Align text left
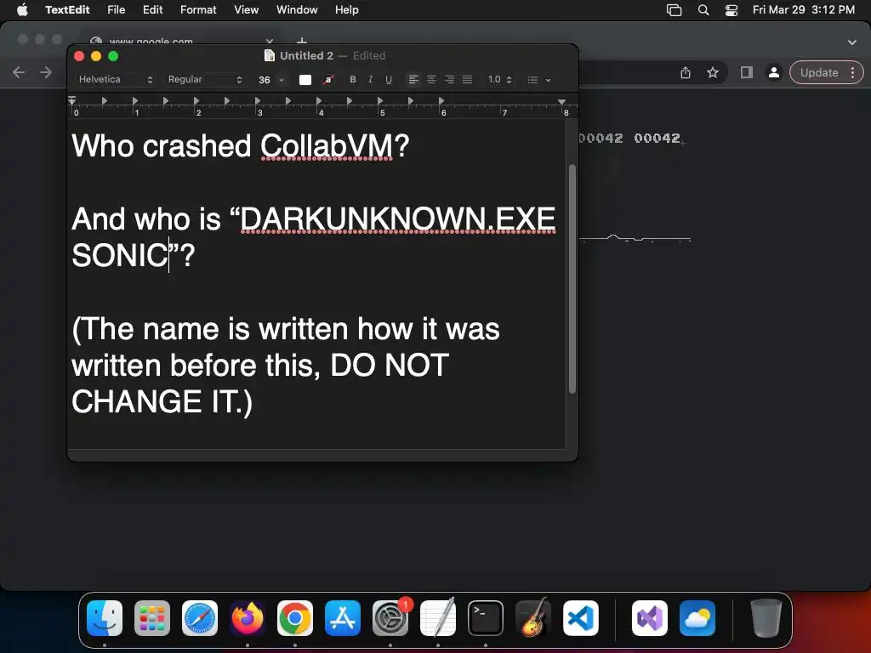This screenshot has width=871, height=653. [413, 79]
